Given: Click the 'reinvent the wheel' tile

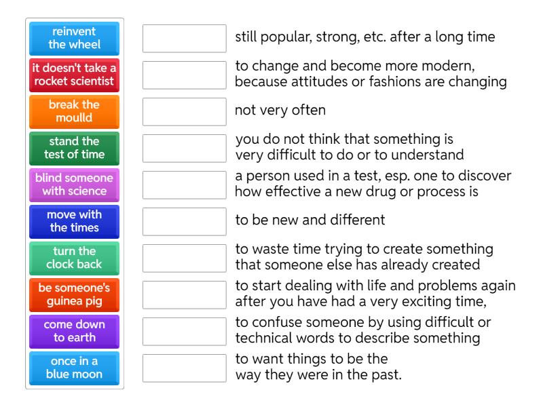Looking at the screenshot, I should pos(75,39).
